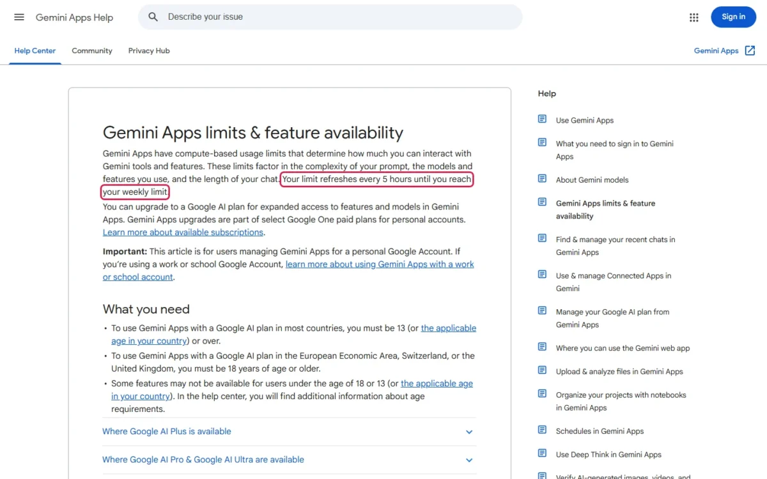
Task: Click the article icon beside Use Deep Think
Action: (x=542, y=453)
